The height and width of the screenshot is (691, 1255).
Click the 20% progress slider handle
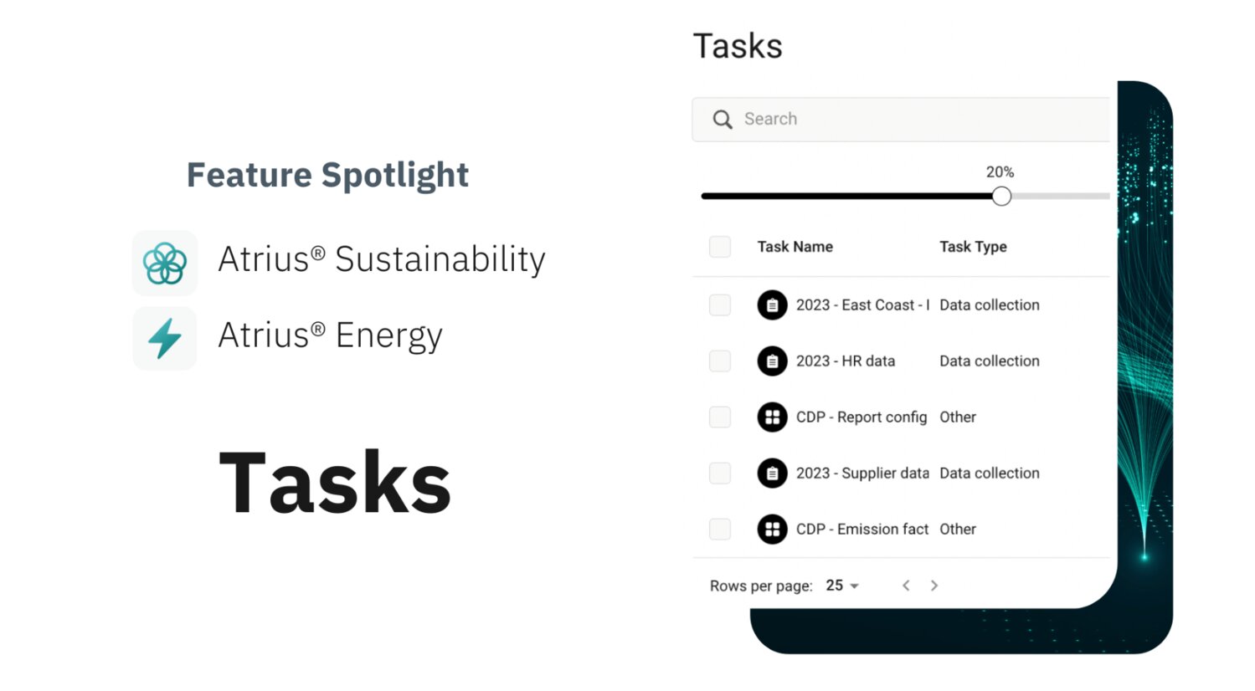pos(1001,197)
